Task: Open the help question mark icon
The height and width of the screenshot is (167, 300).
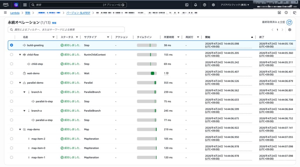Action: point(204,5)
